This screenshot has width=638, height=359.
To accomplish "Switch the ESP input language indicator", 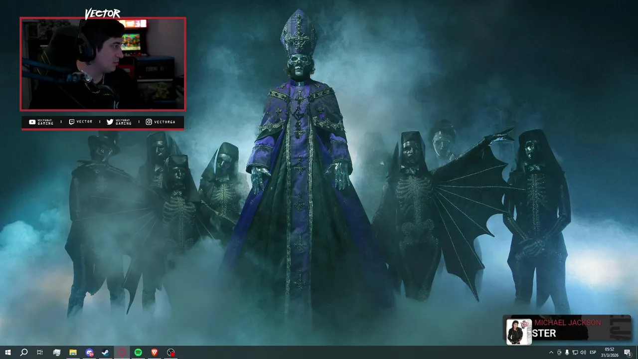I will (593, 353).
